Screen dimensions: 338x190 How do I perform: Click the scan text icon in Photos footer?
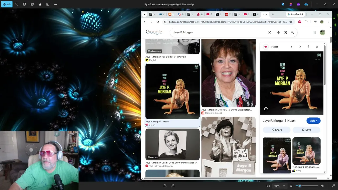[x=173, y=186]
